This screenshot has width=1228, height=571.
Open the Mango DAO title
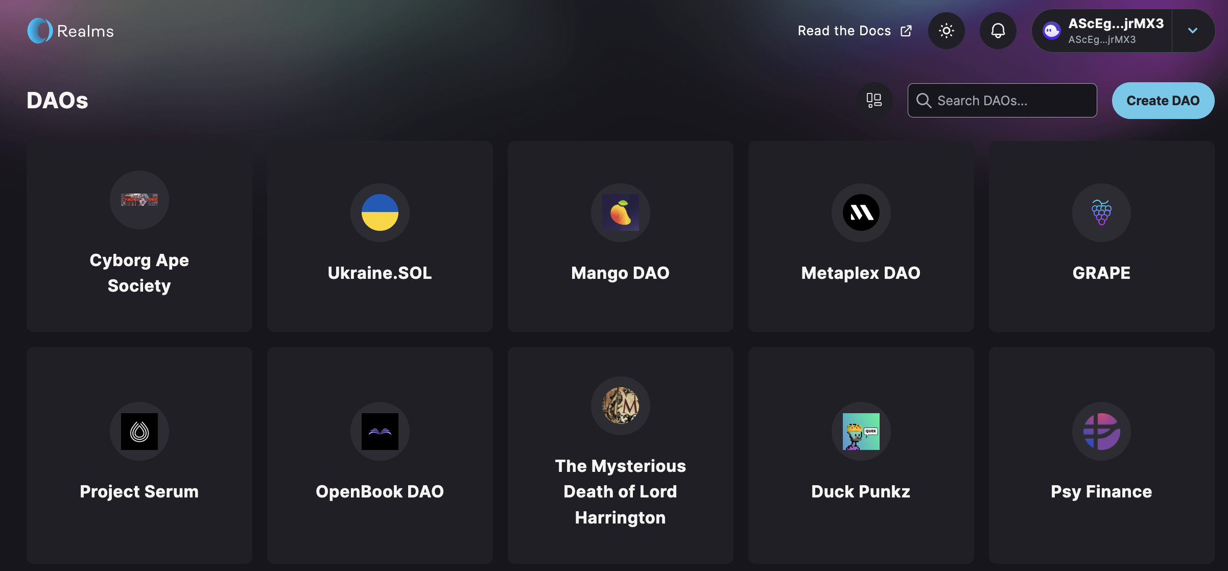(x=620, y=273)
